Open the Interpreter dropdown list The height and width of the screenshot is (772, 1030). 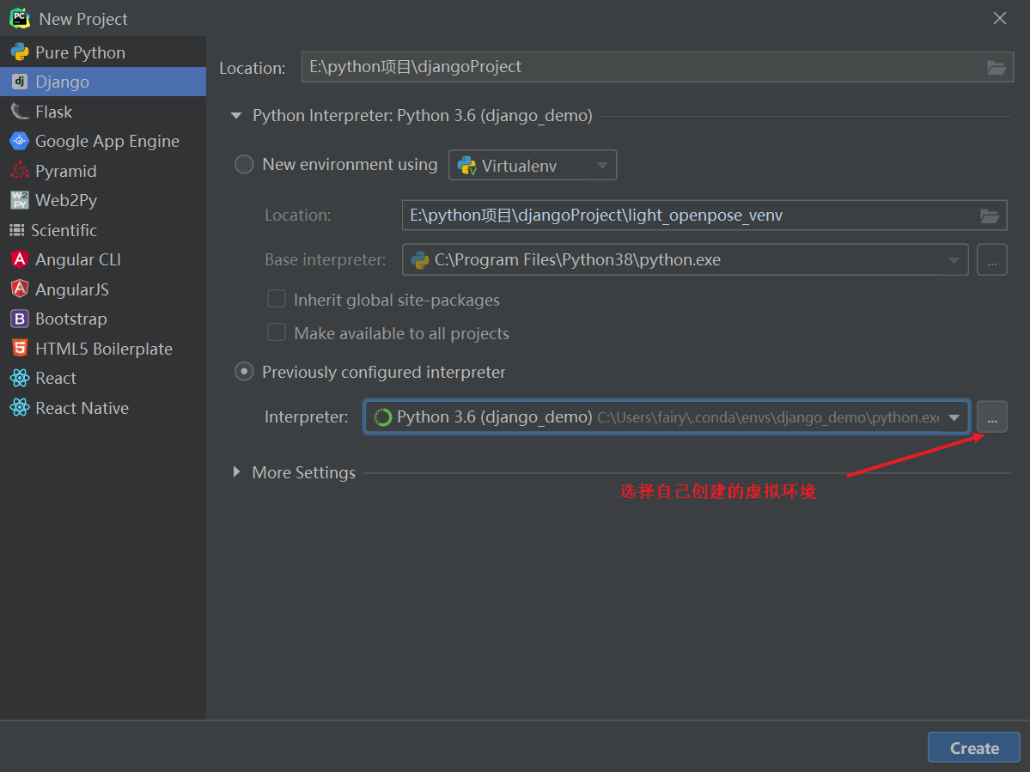(x=954, y=417)
